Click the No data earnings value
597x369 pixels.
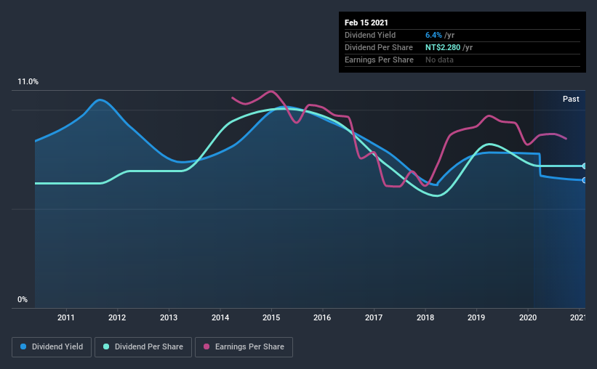439,60
